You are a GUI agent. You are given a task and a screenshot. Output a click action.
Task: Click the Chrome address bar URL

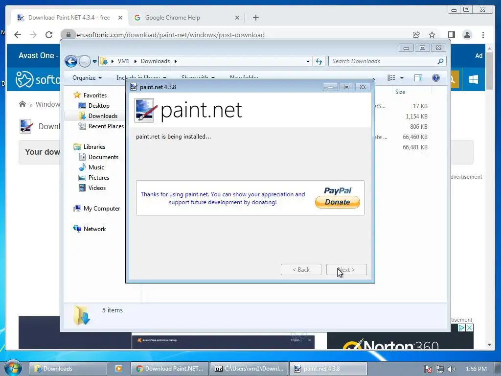[170, 35]
